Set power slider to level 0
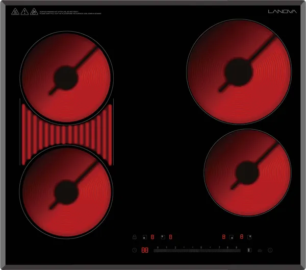 tap(158, 250)
